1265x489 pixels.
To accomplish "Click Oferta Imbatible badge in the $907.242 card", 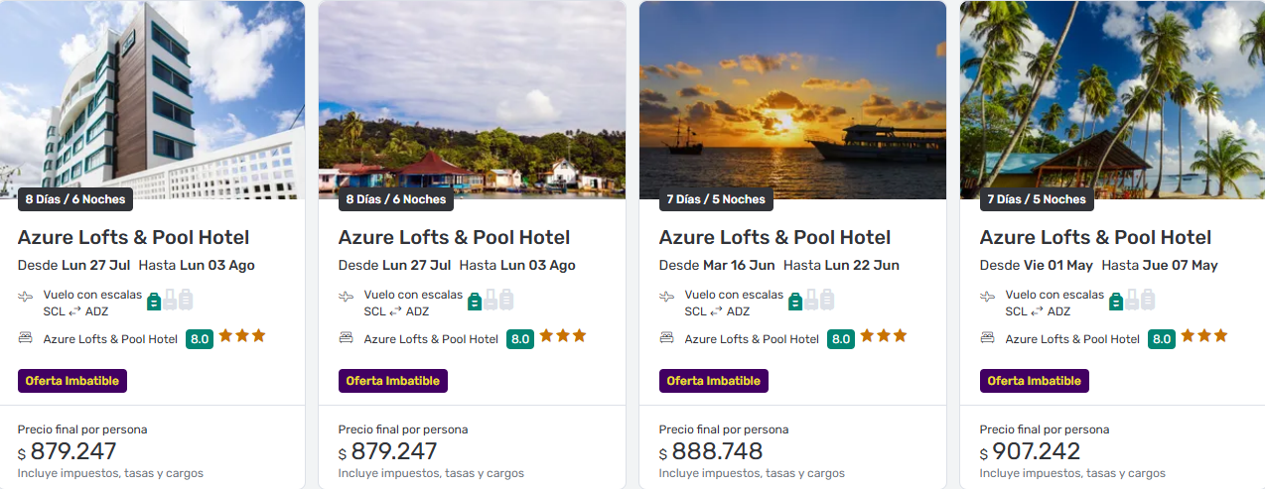I will [1034, 381].
